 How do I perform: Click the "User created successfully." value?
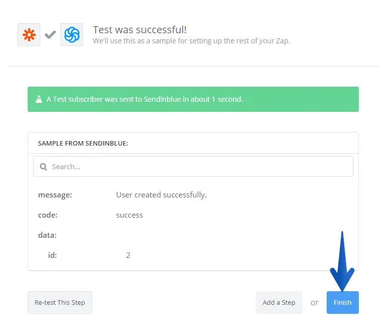click(161, 195)
